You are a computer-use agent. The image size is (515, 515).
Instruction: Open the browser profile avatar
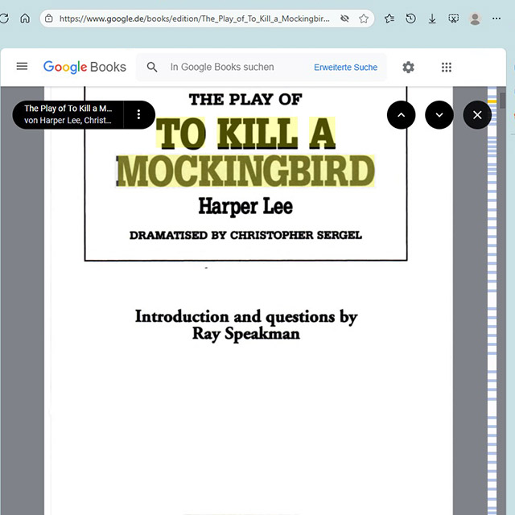click(x=475, y=19)
